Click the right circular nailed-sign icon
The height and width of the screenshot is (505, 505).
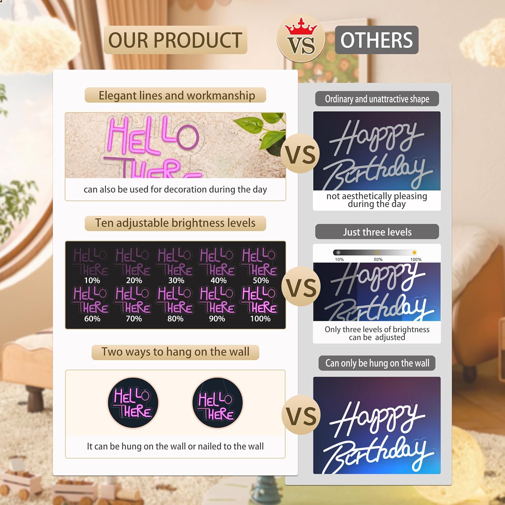pyautogui.click(x=217, y=403)
